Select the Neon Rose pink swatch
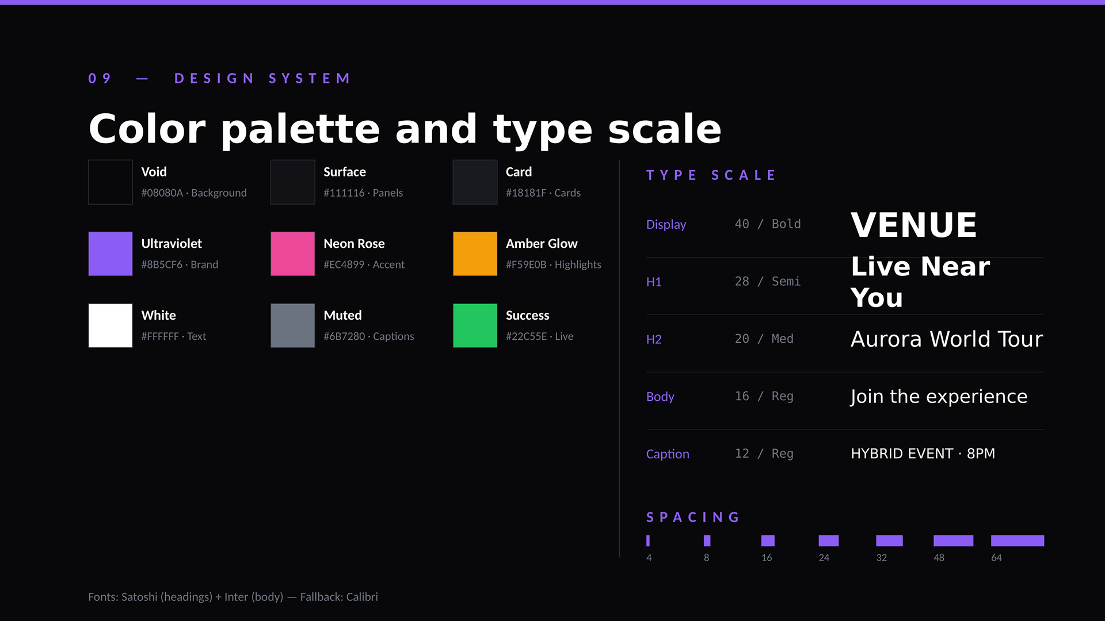This screenshot has width=1105, height=621. 292,254
